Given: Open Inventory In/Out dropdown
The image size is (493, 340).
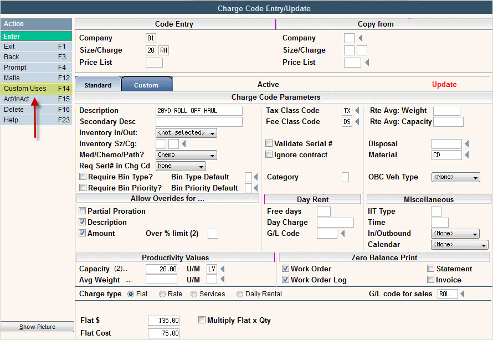Looking at the screenshot, I should (186, 133).
